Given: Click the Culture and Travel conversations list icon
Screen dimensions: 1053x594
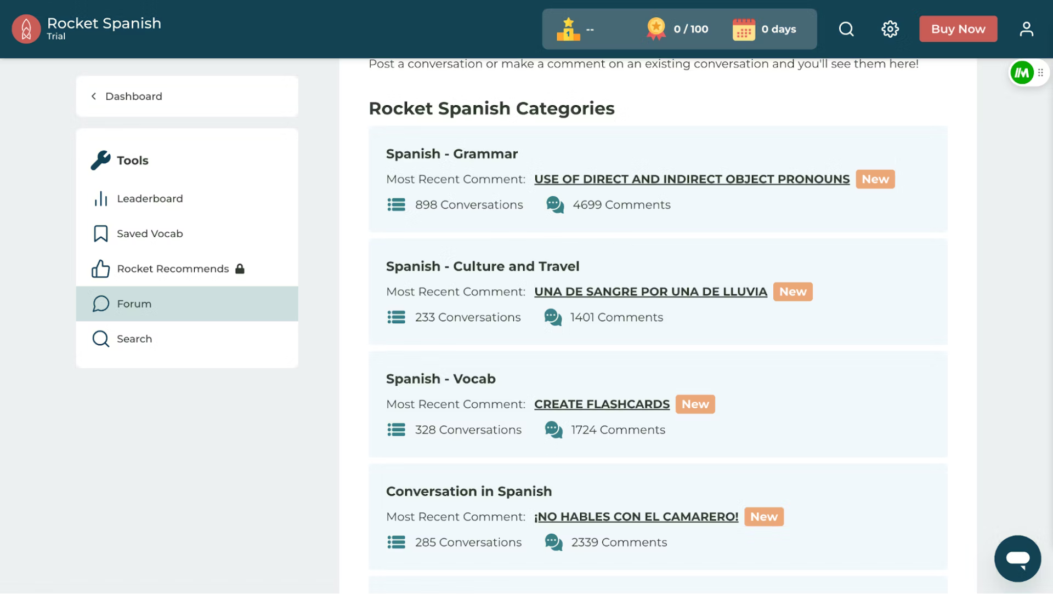Looking at the screenshot, I should pyautogui.click(x=396, y=317).
